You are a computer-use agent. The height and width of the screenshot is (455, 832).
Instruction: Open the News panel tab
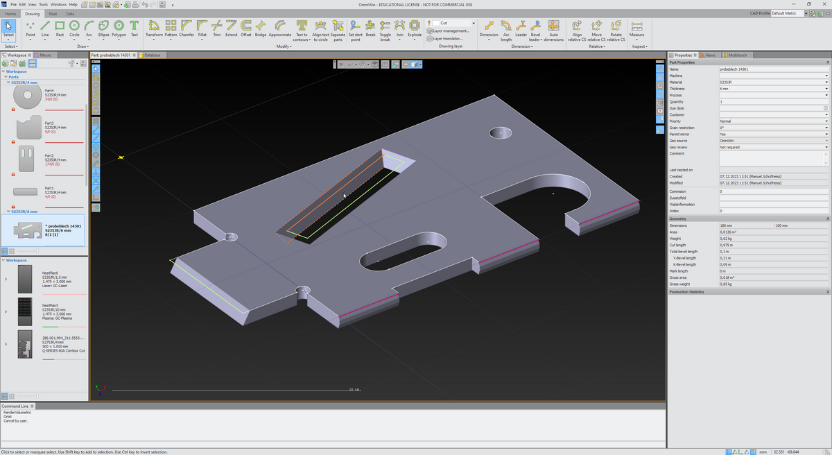710,55
